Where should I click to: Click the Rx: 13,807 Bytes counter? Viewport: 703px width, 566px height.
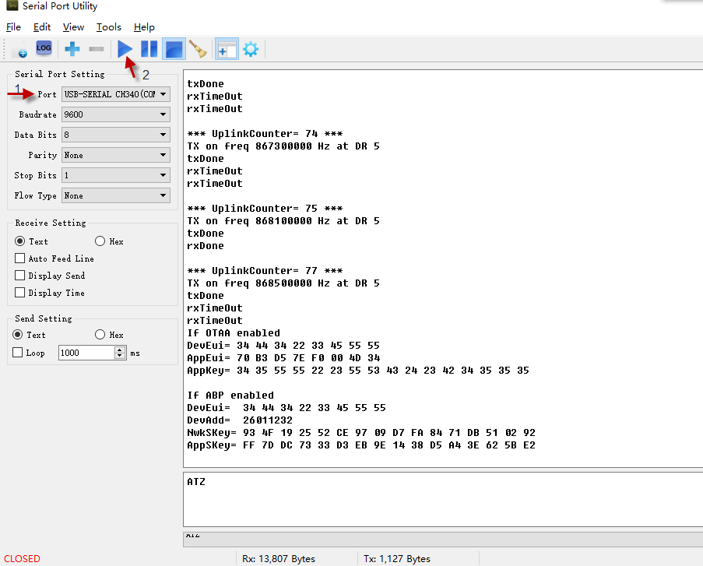[x=279, y=559]
